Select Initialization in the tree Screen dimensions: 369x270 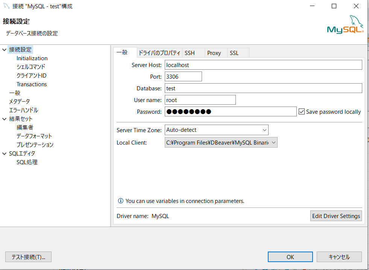pos(32,58)
